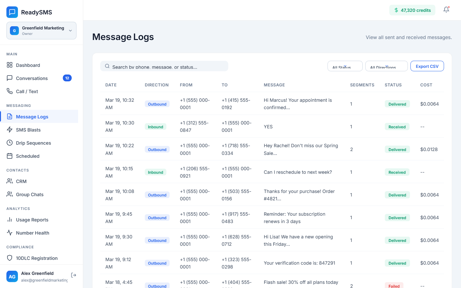Click the $0.0128 cost value
The width and height of the screenshot is (461, 288).
[x=429, y=149]
